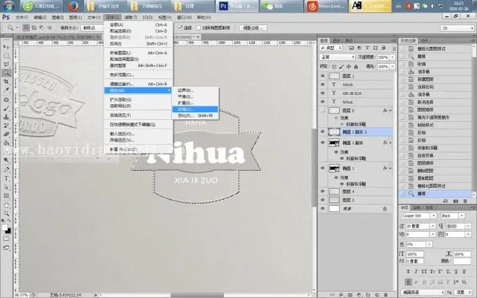Choose Color Range (色彩范围) menu item
477x298 pixels.
coord(139,74)
